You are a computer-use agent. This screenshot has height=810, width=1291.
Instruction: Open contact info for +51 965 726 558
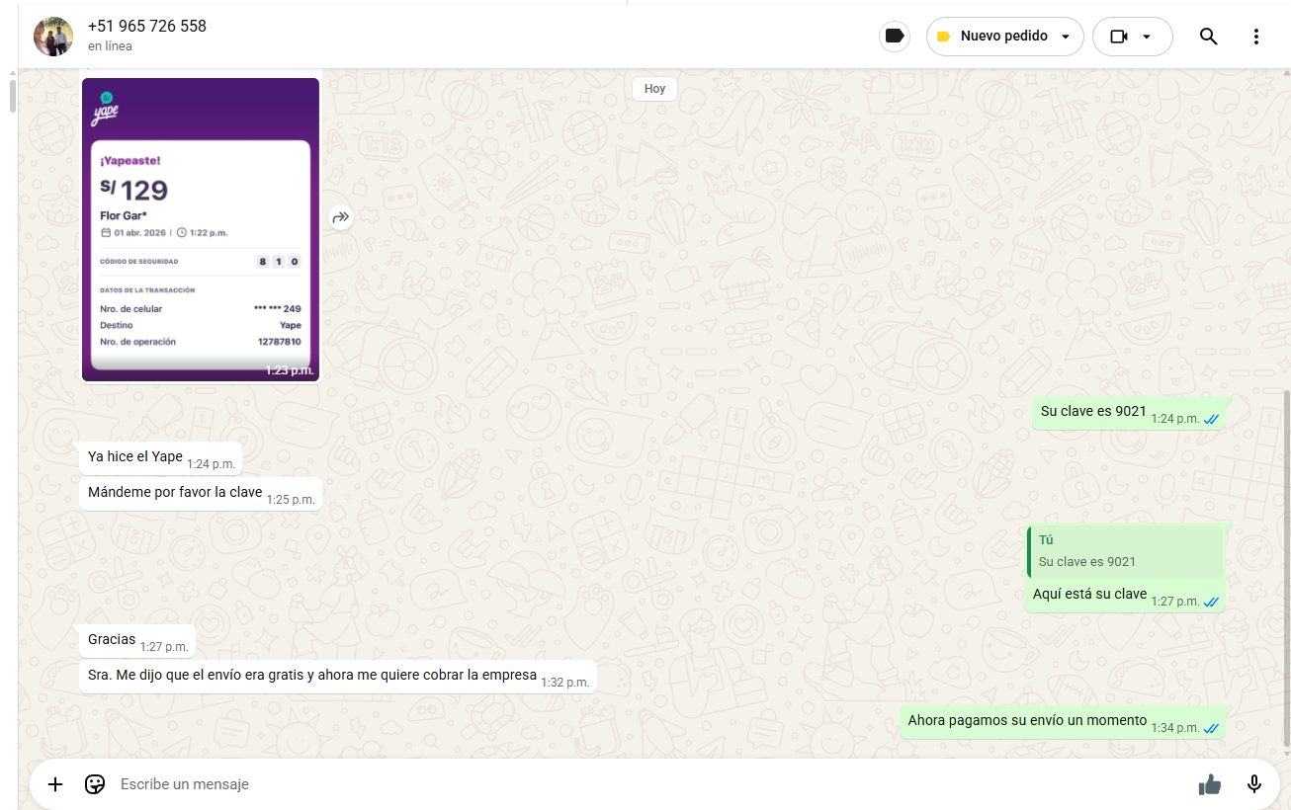point(147,27)
